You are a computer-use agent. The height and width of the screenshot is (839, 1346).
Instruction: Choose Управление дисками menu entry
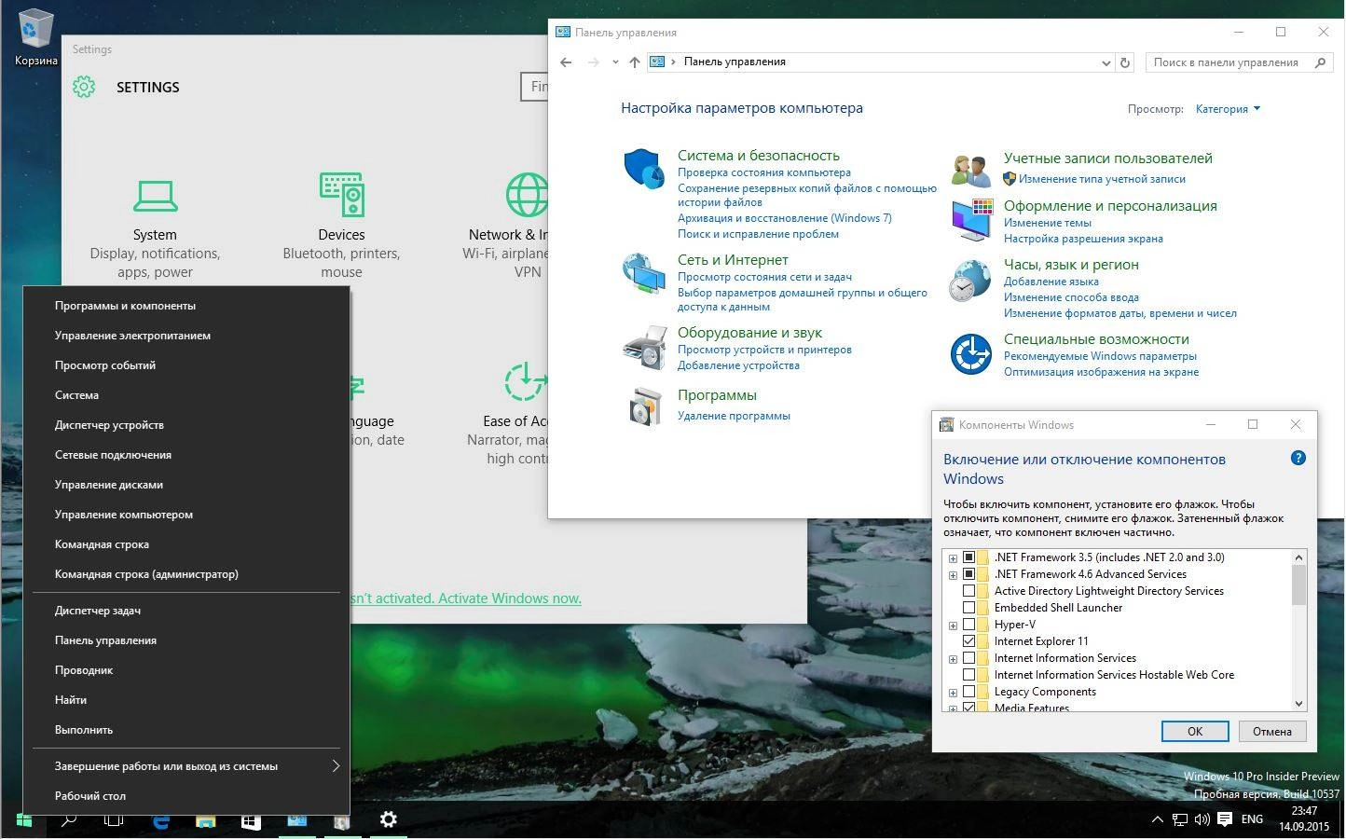(186, 485)
